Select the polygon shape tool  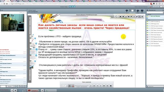(129, 17)
